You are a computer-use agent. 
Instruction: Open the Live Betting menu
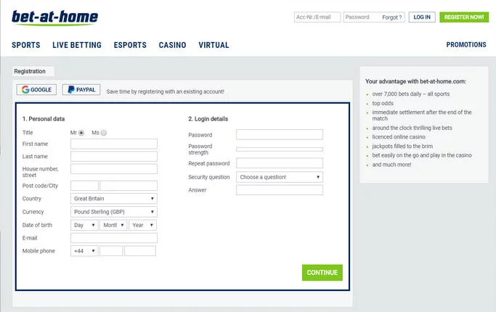[x=77, y=45]
